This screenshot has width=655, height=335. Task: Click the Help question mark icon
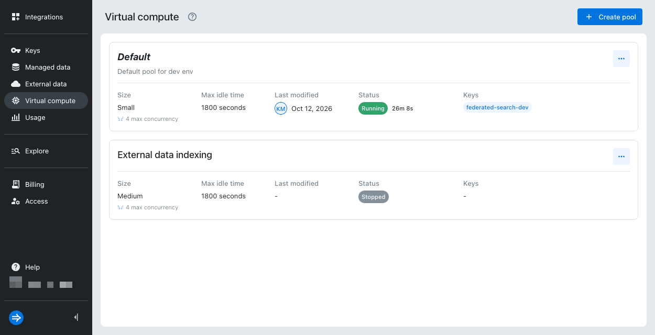16,267
